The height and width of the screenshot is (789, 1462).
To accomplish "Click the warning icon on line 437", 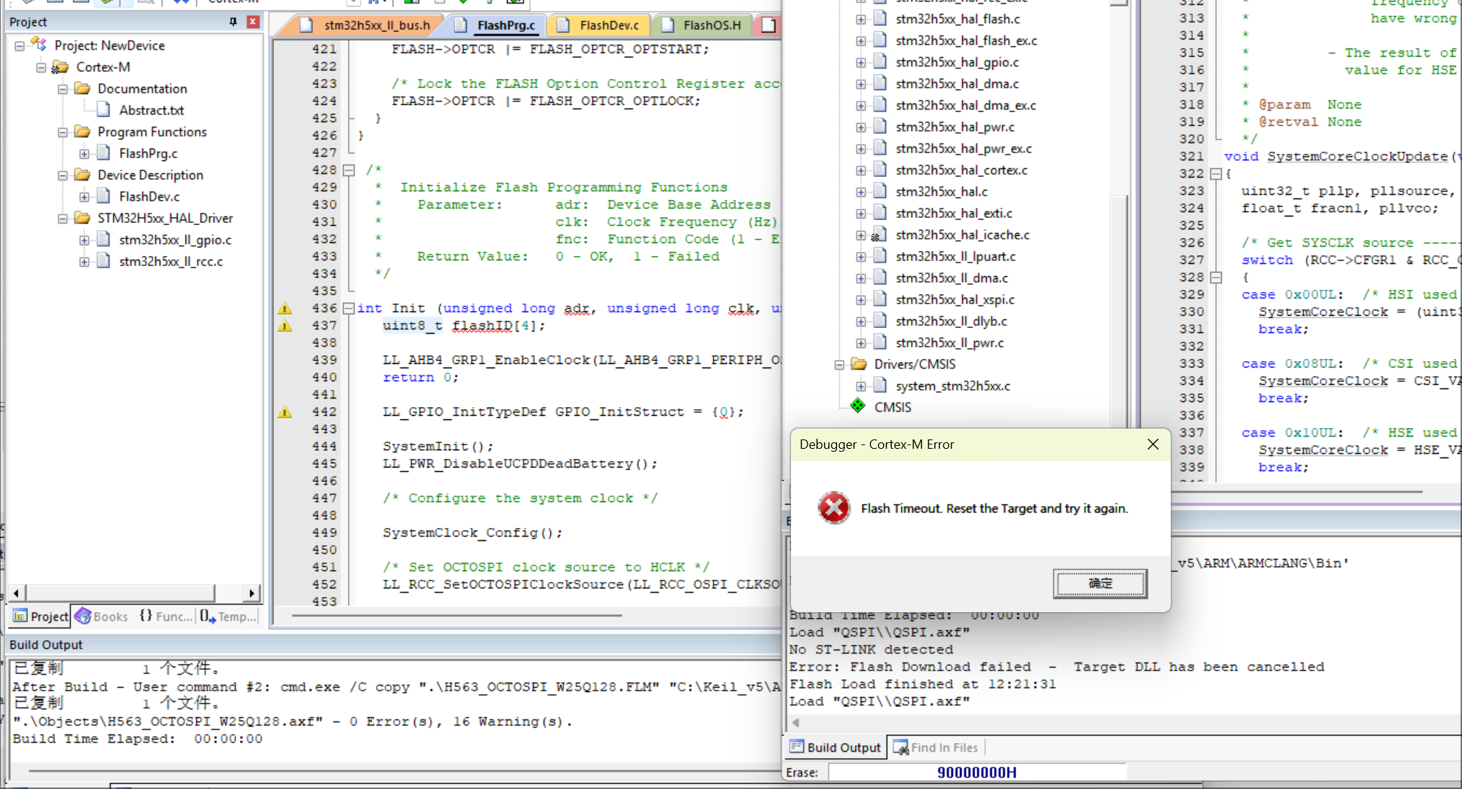I will [285, 326].
